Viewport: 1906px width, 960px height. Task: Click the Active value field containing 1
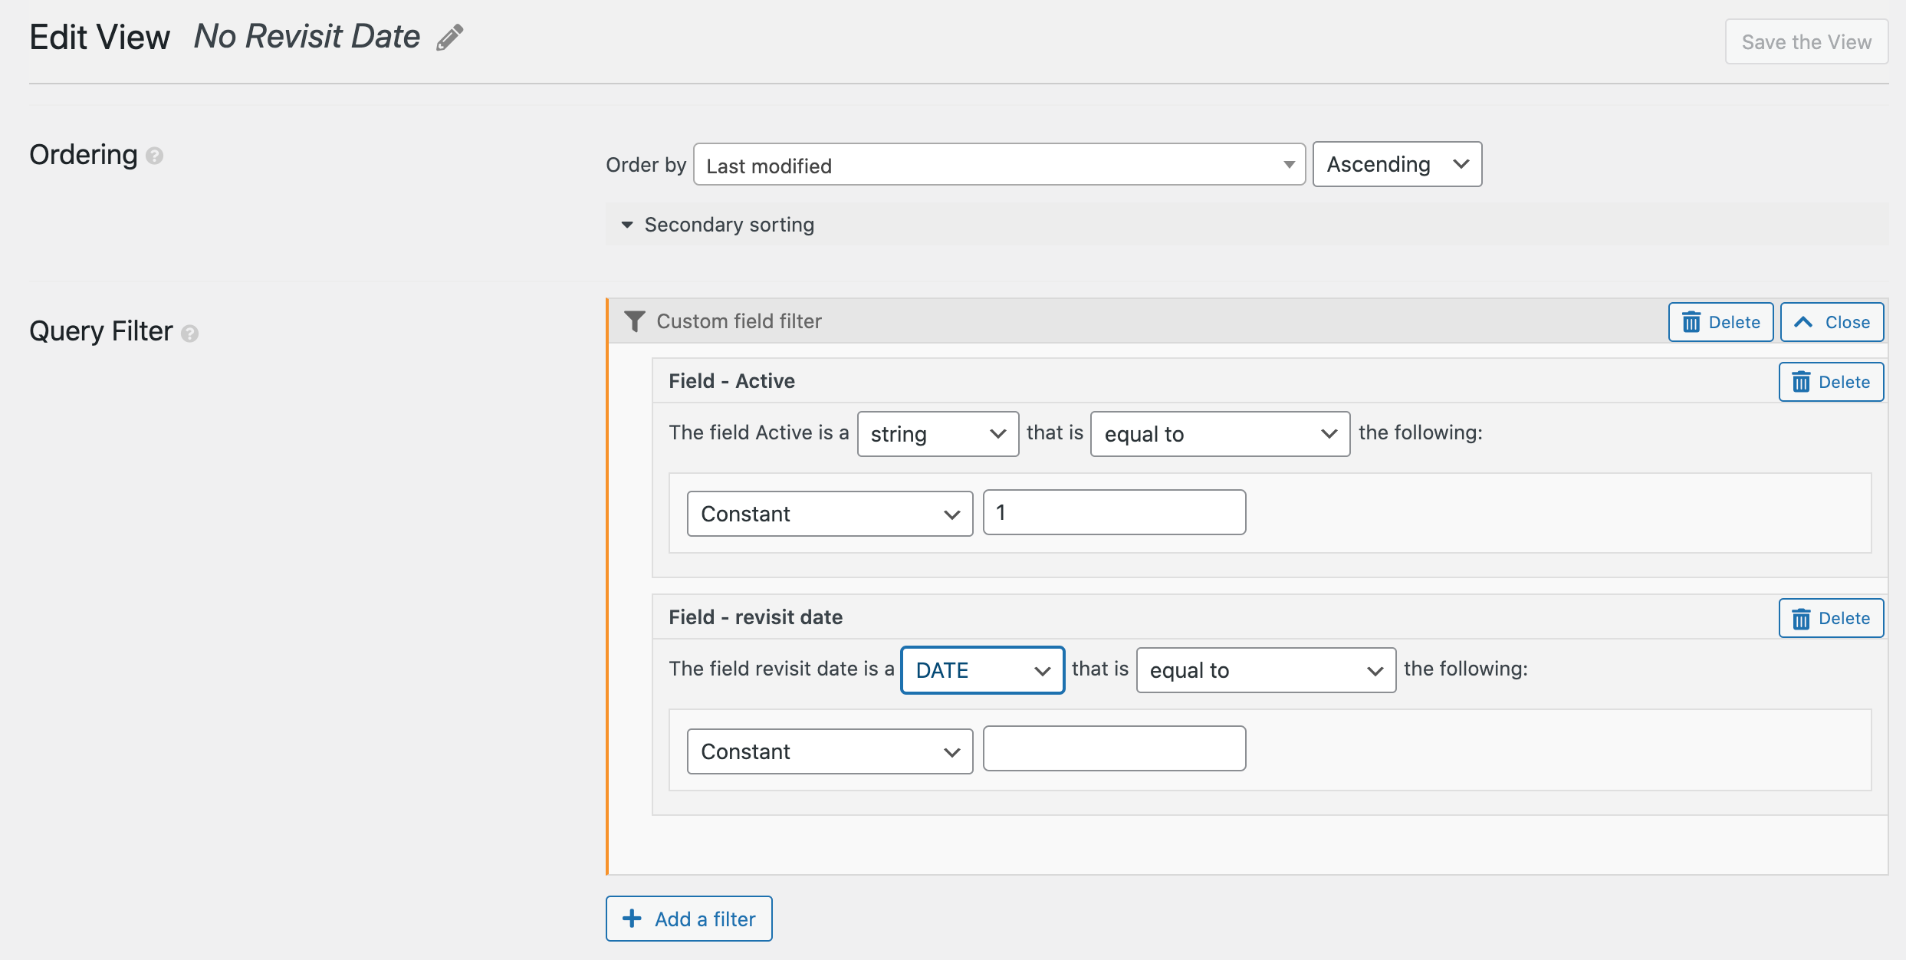1114,512
